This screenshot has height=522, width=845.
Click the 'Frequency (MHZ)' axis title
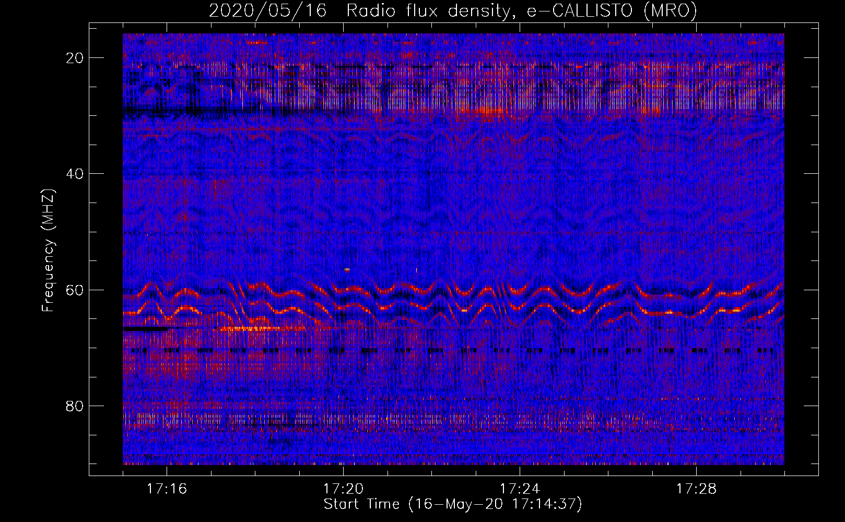(48, 251)
